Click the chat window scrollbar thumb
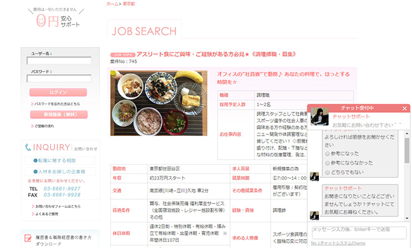412x248 pixels. tap(407, 151)
